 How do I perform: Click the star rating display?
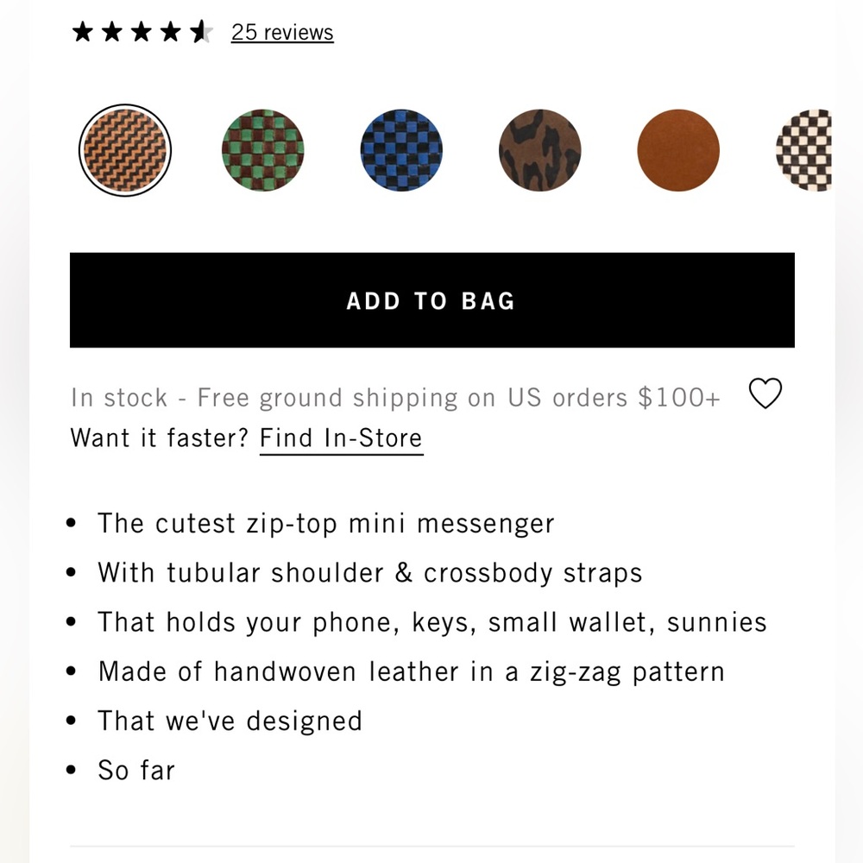142,33
